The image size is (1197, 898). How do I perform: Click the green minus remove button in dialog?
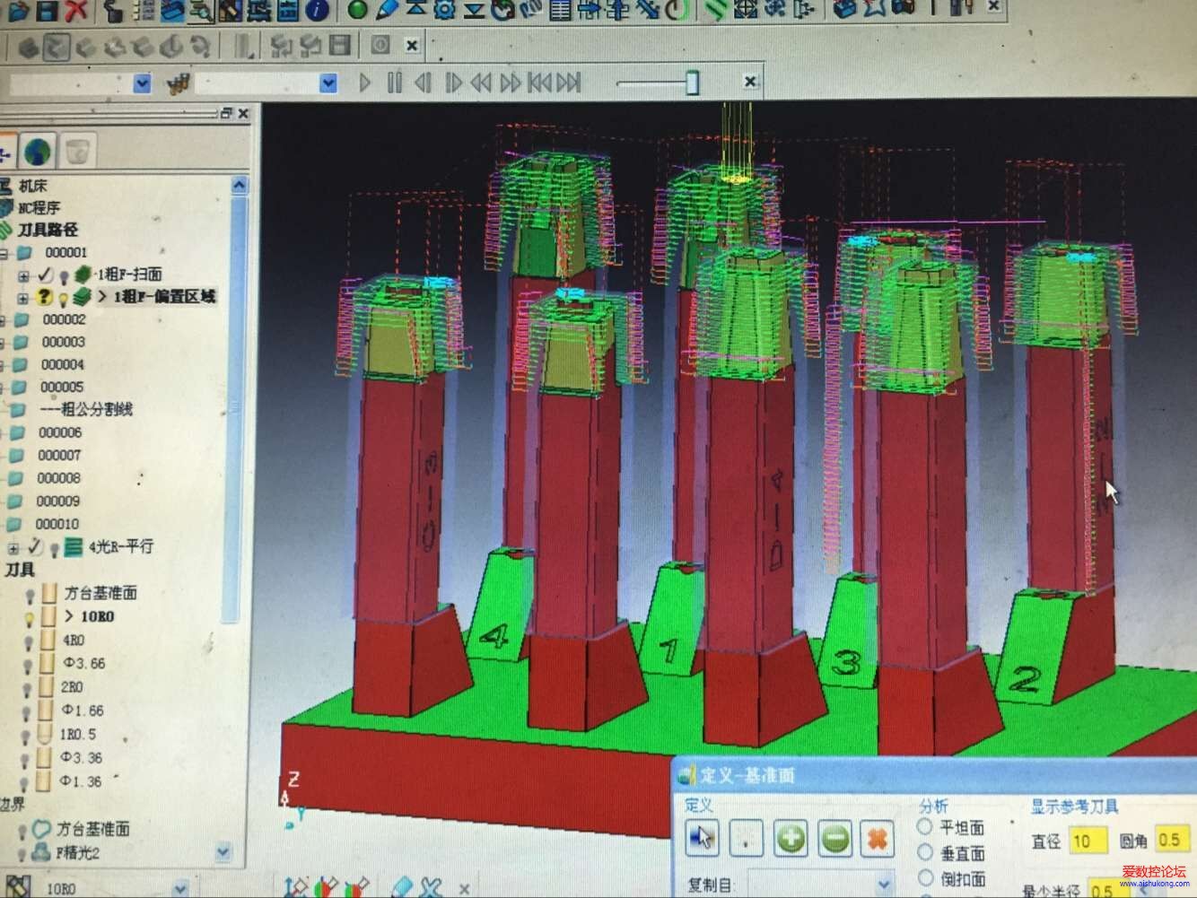834,839
